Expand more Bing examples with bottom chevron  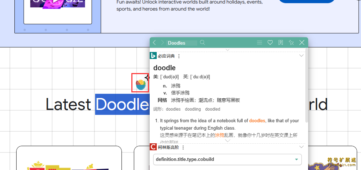pos(228,140)
